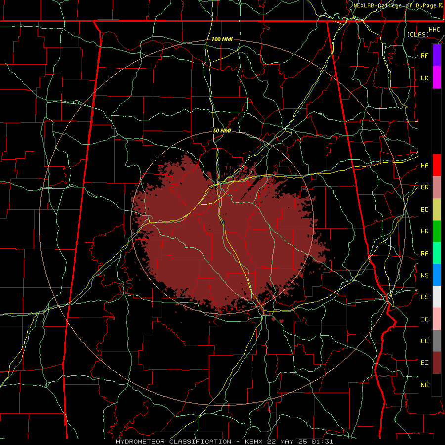The image size is (445, 445).
Task: Click the ND legend label
Action: [424, 385]
